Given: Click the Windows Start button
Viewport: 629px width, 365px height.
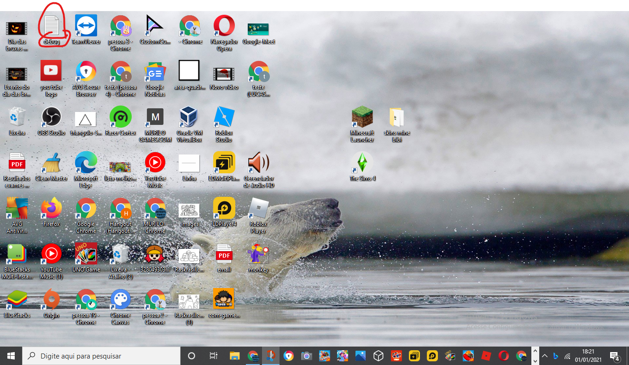Looking at the screenshot, I should [11, 356].
